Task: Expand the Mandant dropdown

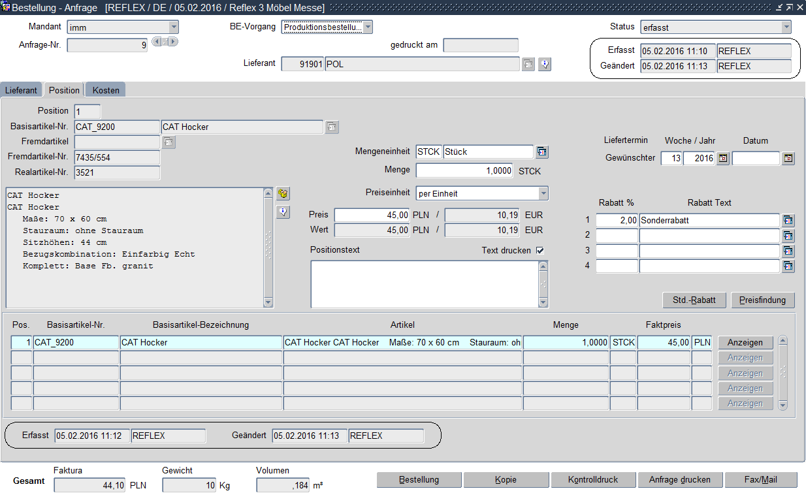Action: (173, 27)
